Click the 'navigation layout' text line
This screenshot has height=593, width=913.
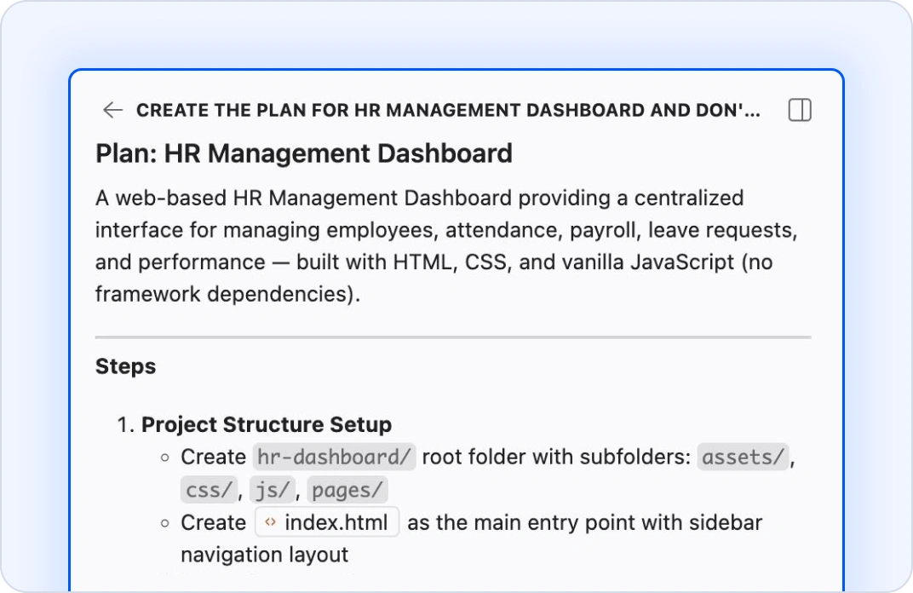(264, 556)
